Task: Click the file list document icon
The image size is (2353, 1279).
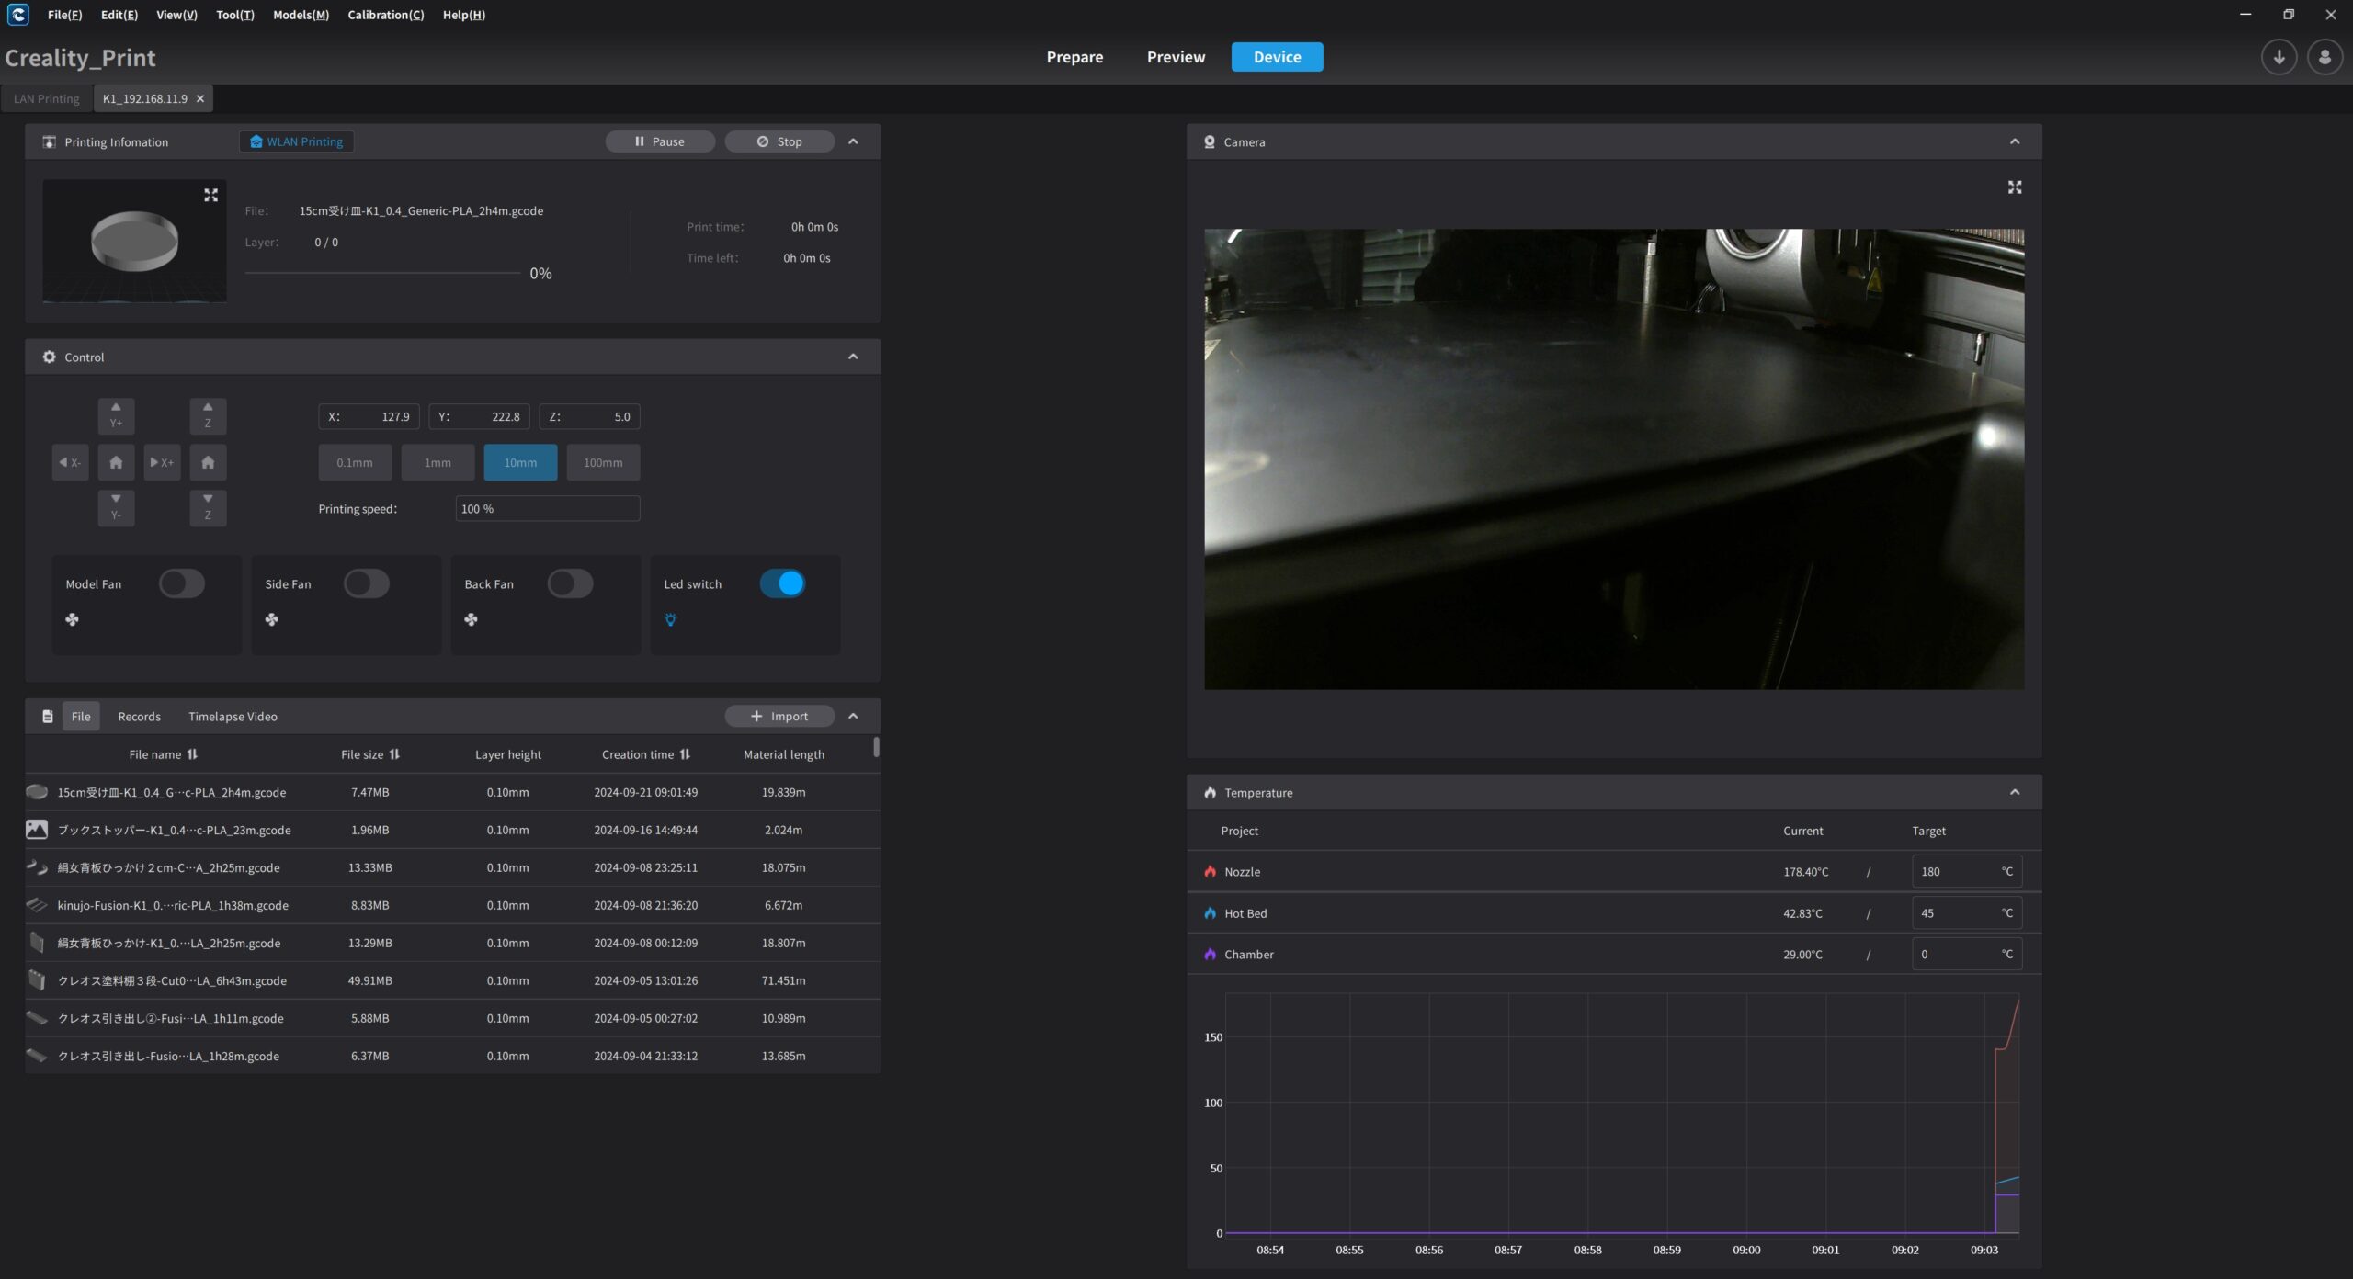Action: [x=47, y=716]
